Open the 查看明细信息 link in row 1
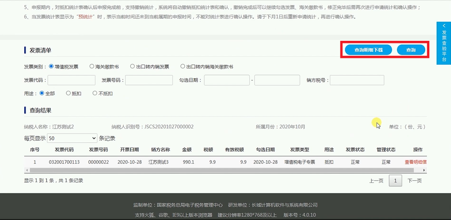The width and height of the screenshot is (451, 220). coord(416,162)
